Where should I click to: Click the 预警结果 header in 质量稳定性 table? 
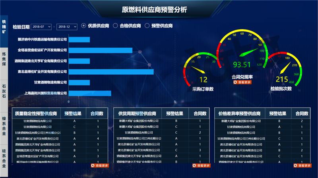coord(73,114)
